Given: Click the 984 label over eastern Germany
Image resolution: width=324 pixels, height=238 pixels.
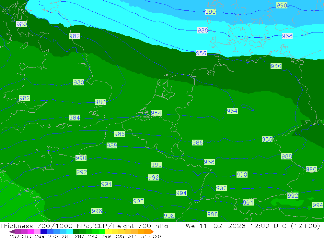Looking at the screenshot, I should coord(232,111).
